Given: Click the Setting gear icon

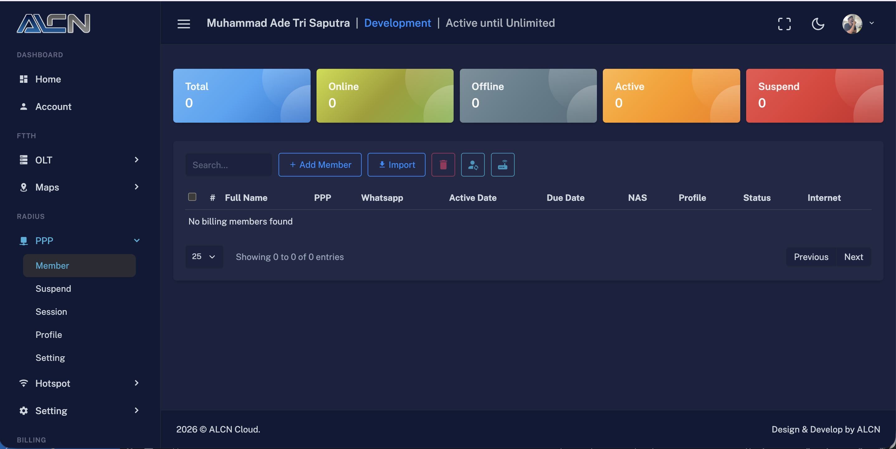Looking at the screenshot, I should click(23, 410).
